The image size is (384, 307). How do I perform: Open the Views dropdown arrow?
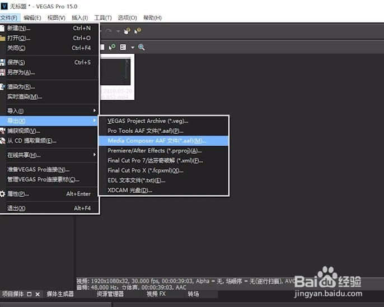click(133, 47)
